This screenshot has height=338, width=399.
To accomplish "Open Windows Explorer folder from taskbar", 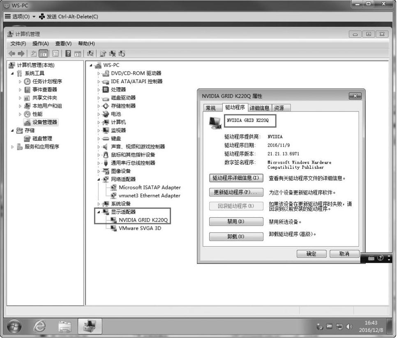I will 65,326.
